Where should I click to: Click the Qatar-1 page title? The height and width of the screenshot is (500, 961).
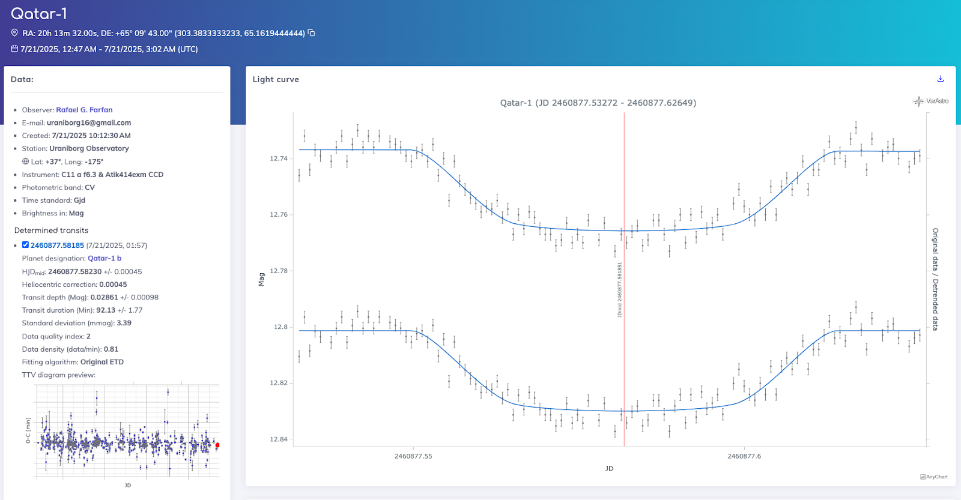coord(39,13)
